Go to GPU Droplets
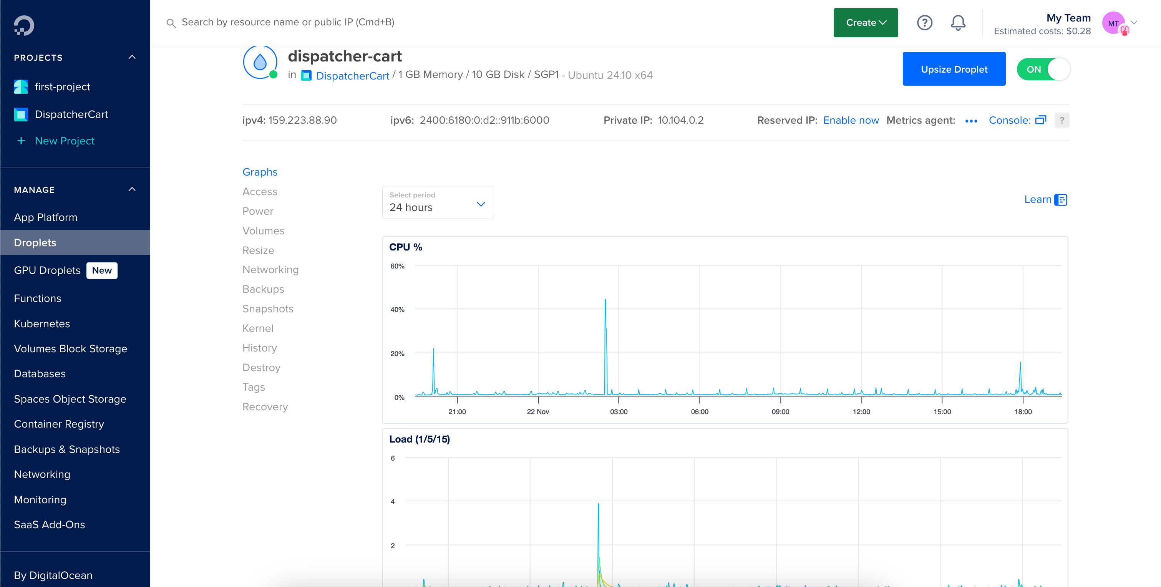Viewport: 1161px width, 587px height. click(x=47, y=270)
